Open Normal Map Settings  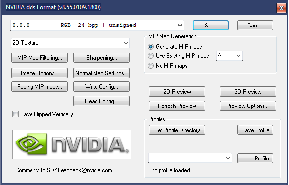pyautogui.click(x=101, y=73)
